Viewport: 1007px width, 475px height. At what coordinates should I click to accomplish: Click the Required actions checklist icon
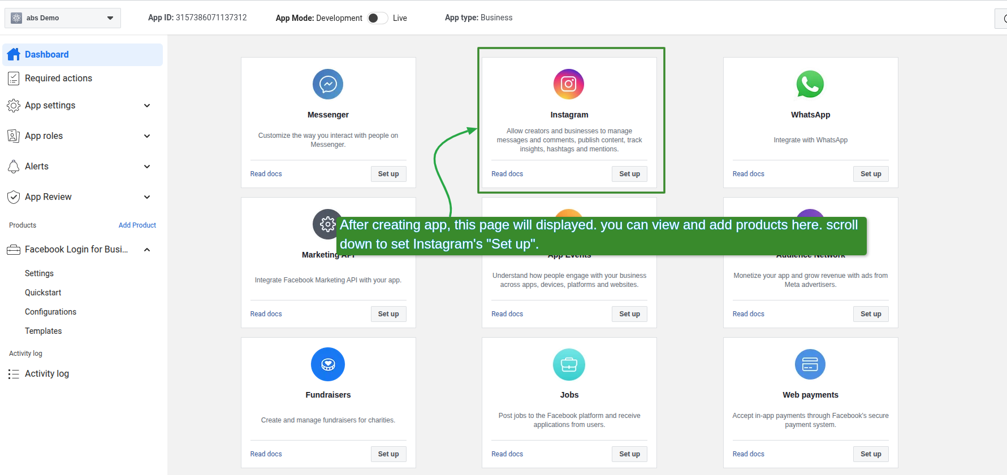coord(14,79)
